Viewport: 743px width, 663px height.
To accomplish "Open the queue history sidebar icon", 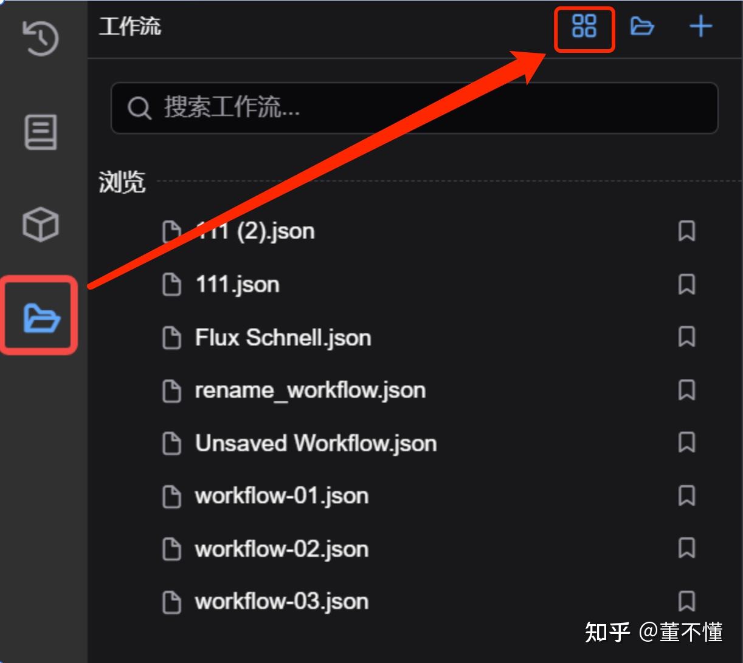I will [x=41, y=38].
